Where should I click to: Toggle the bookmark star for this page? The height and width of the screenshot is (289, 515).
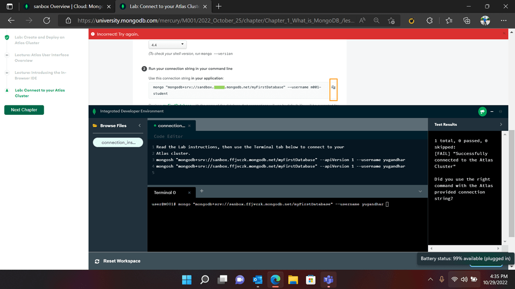click(x=449, y=21)
